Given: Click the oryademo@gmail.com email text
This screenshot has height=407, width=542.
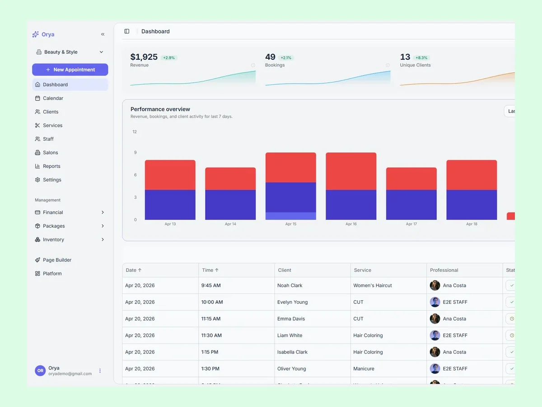Looking at the screenshot, I should 70,374.
